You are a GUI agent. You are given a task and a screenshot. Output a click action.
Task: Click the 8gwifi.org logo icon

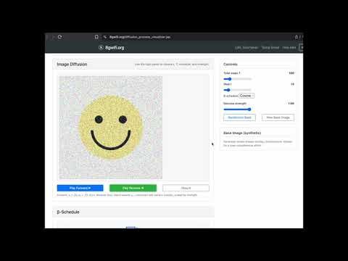(101, 48)
